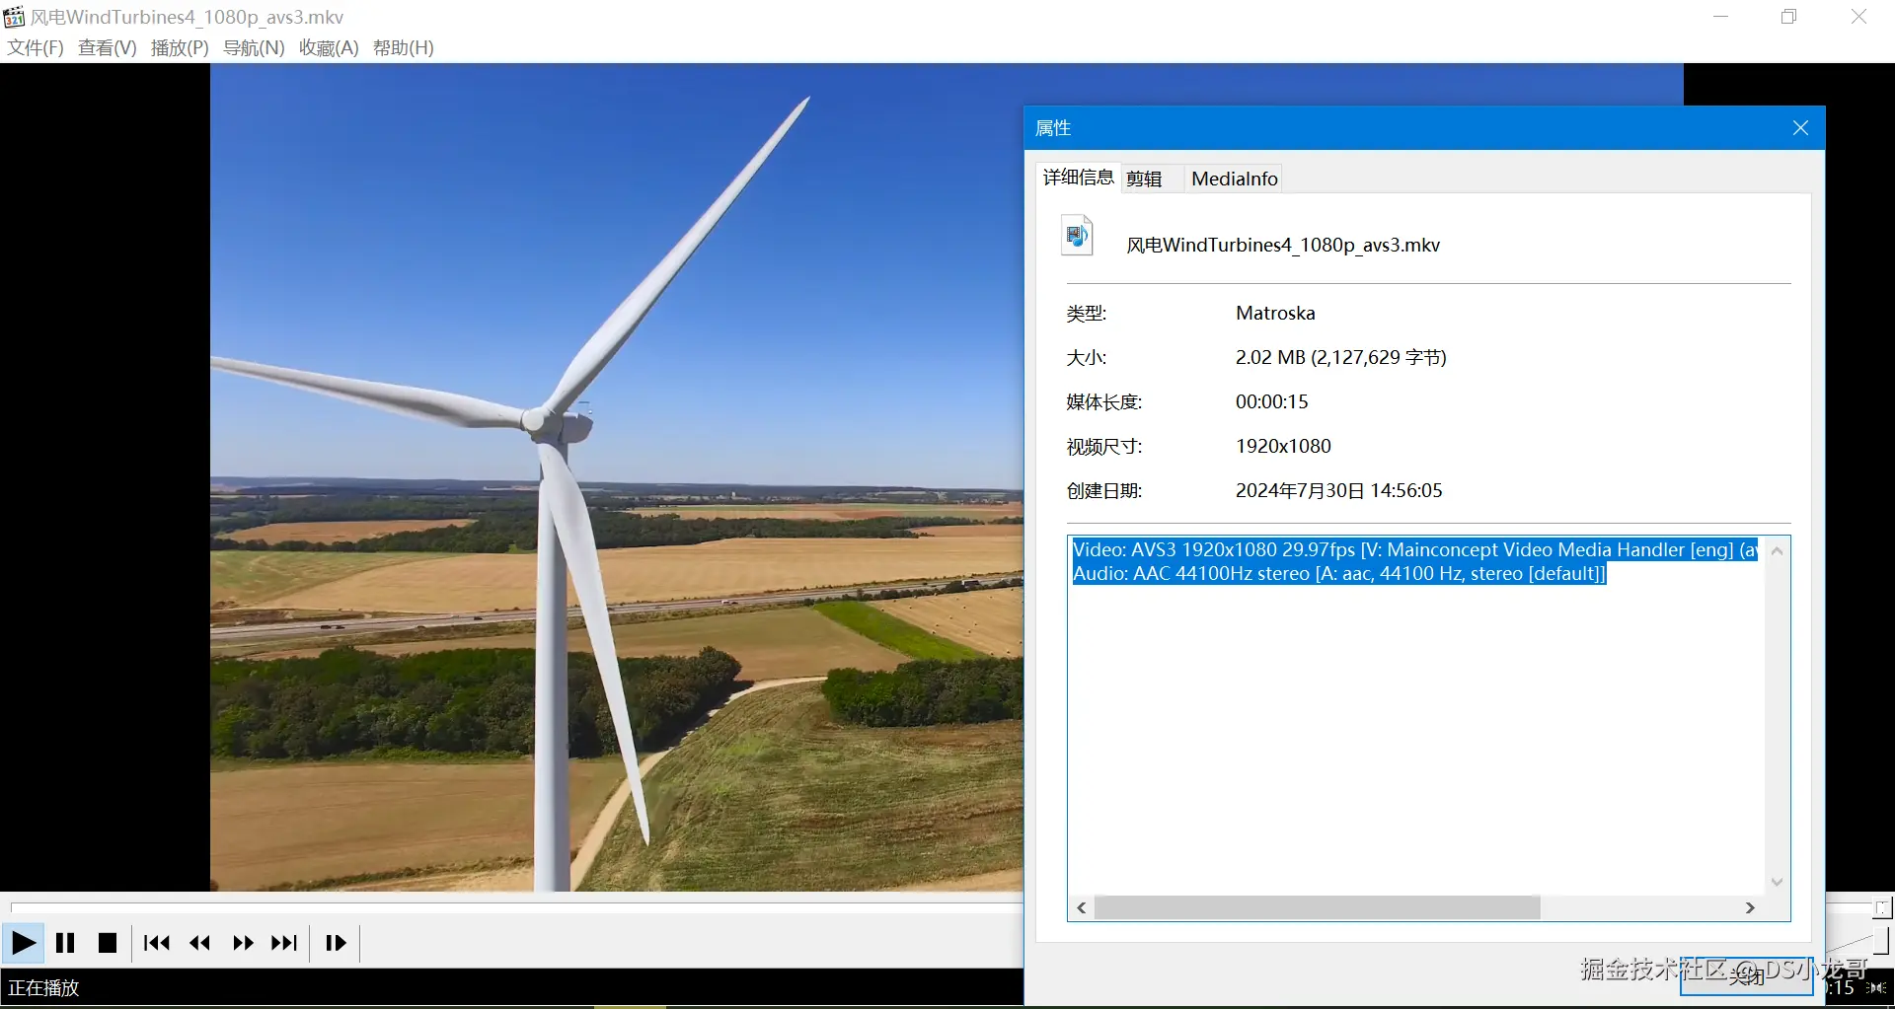The width and height of the screenshot is (1895, 1009).
Task: Open the 文件(F) menu
Action: [36, 47]
